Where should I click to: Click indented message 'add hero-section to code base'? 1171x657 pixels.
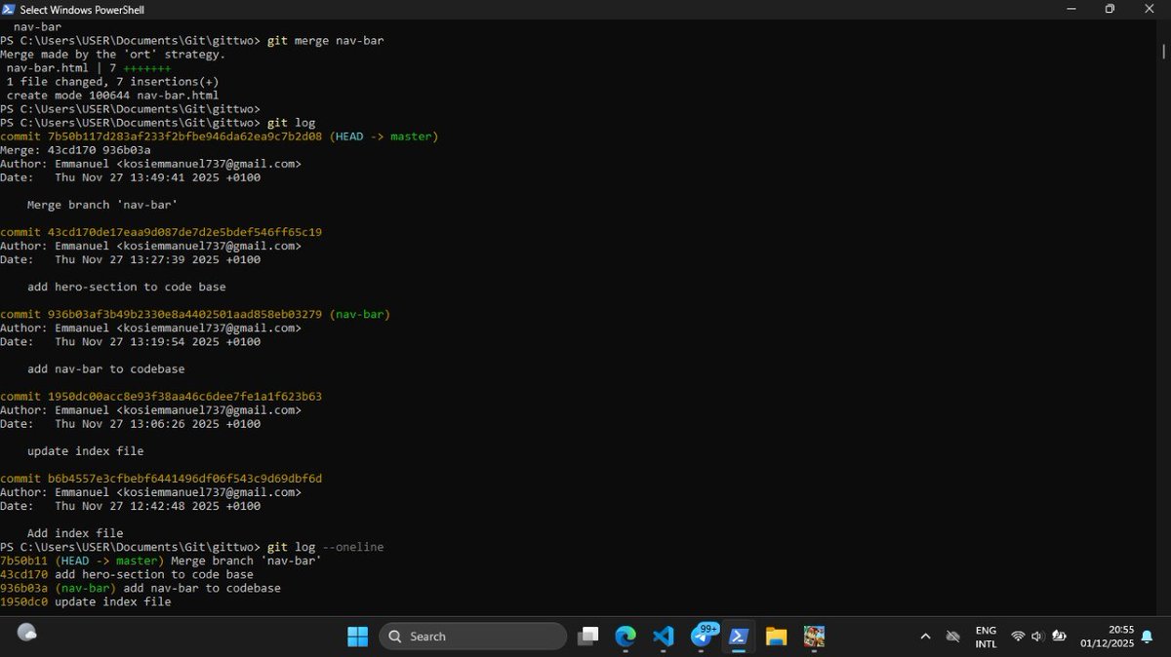pos(126,287)
